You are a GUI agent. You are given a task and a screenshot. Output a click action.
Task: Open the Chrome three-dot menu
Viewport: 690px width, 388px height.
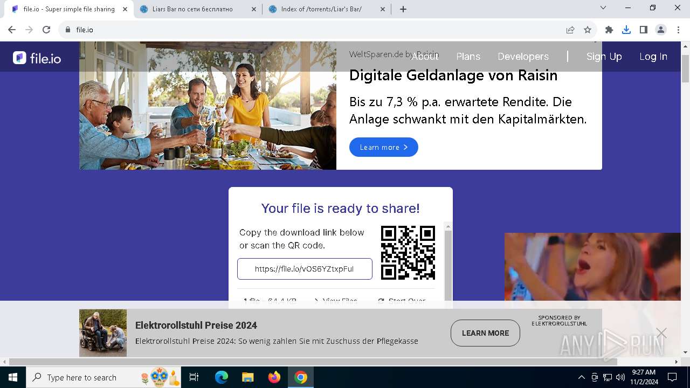click(x=678, y=30)
